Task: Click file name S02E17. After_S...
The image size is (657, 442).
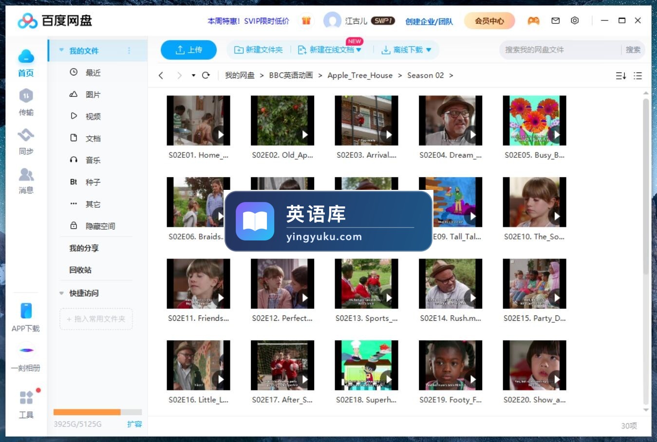Action: (282, 400)
